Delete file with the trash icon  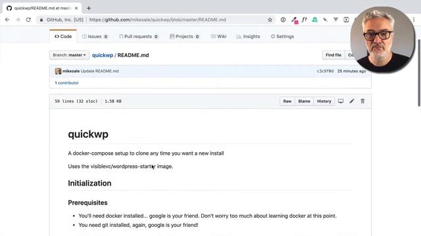(x=362, y=101)
